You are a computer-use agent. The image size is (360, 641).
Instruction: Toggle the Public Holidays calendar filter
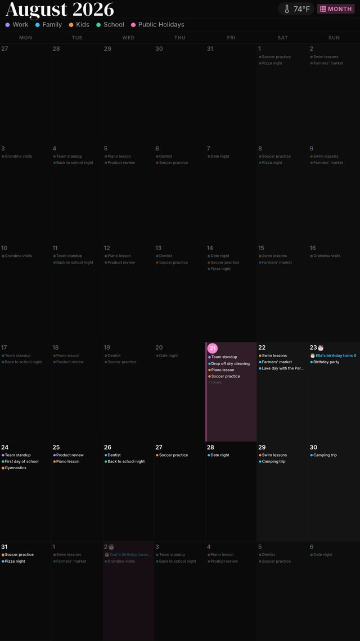tap(157, 25)
